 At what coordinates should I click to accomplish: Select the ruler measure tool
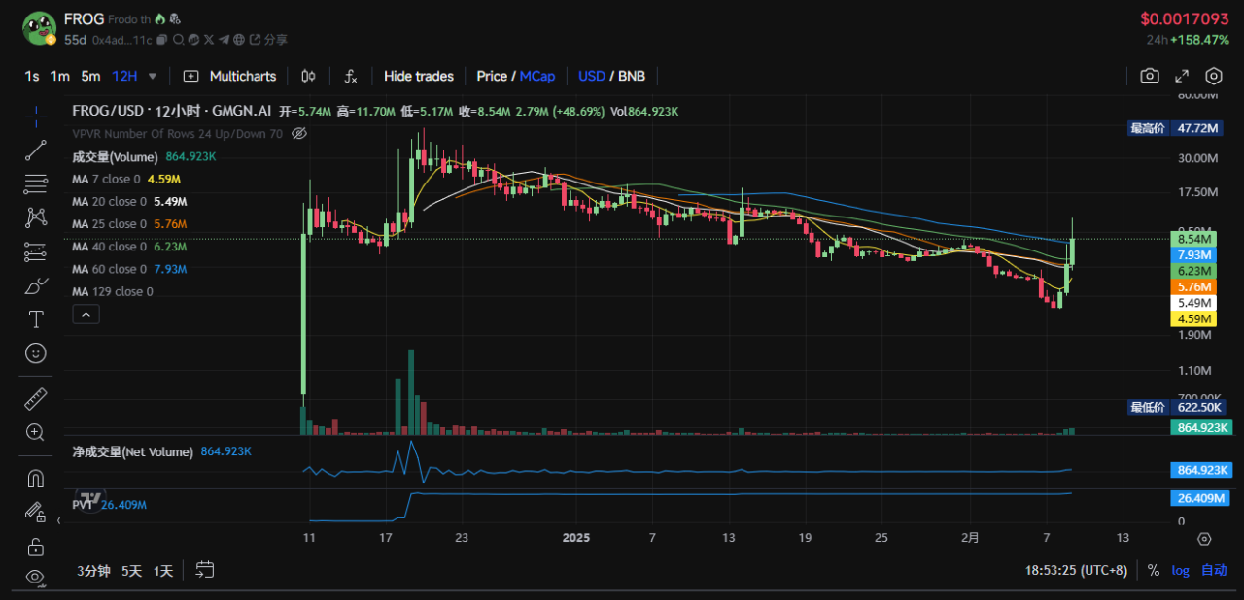point(36,398)
